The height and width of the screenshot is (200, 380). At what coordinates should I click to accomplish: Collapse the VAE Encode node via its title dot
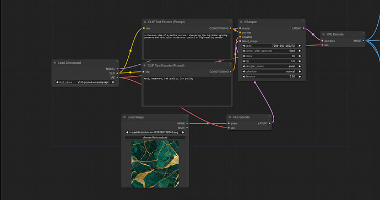point(230,117)
